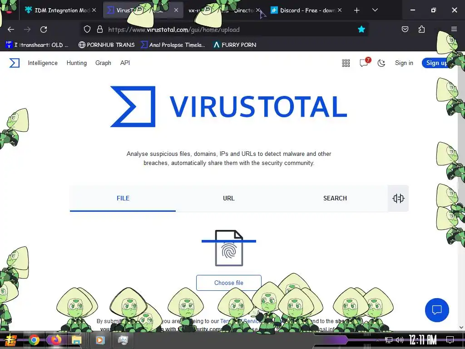Click the VirusTotal sigma logo in navbar
Image resolution: width=465 pixels, height=349 pixels.
tap(14, 63)
